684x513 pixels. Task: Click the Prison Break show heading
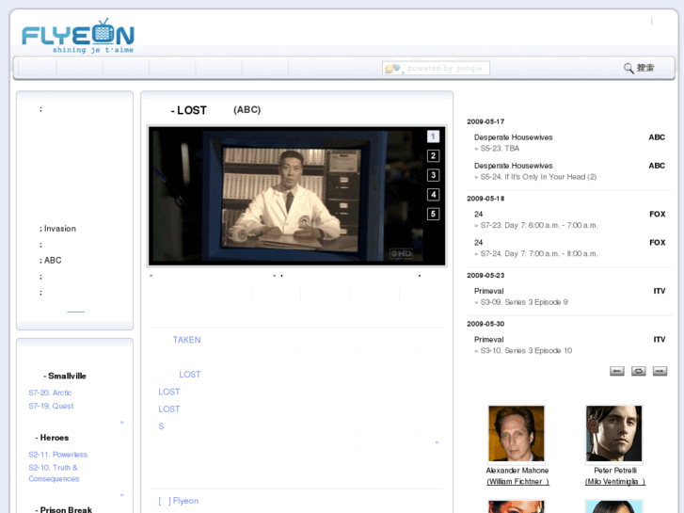coord(66,509)
